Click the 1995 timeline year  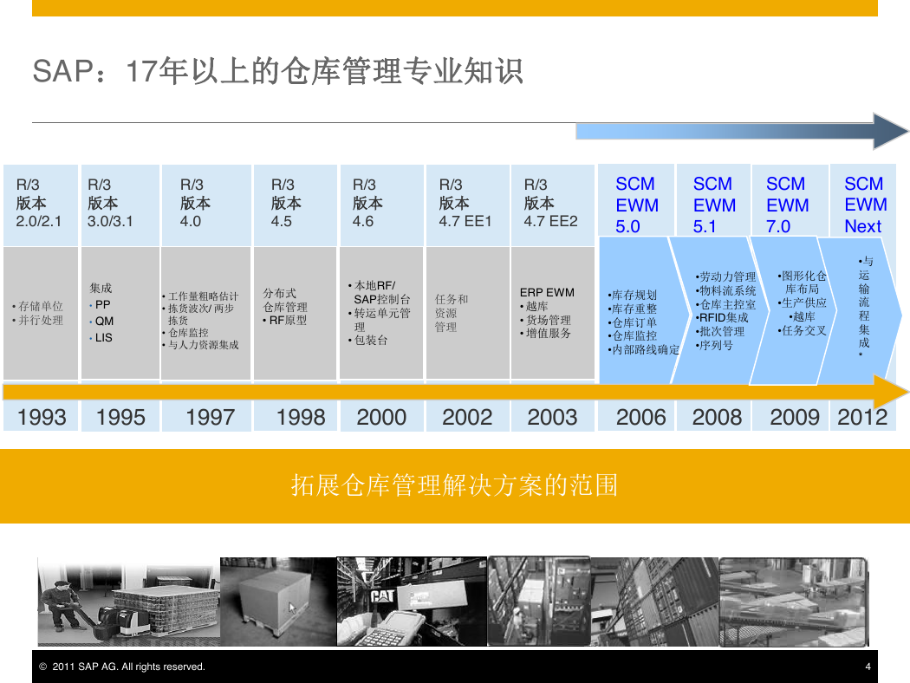(120, 417)
